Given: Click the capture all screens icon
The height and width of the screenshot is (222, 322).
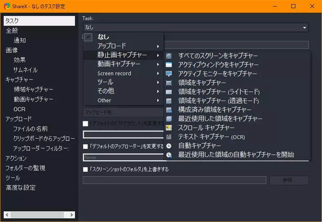Looking at the screenshot, I should click(x=169, y=56).
